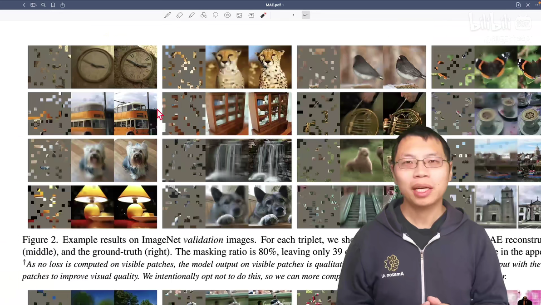Image resolution: width=541 pixels, height=305 pixels.
Task: Click the French horn image triplet
Action: coord(362,113)
